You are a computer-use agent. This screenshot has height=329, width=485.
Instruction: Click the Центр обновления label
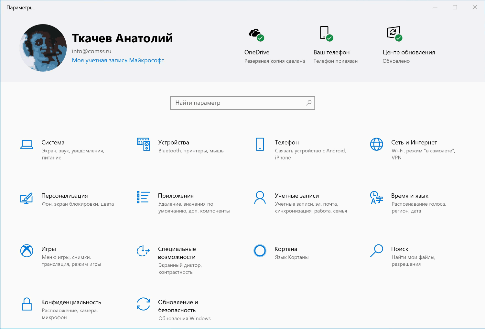409,52
